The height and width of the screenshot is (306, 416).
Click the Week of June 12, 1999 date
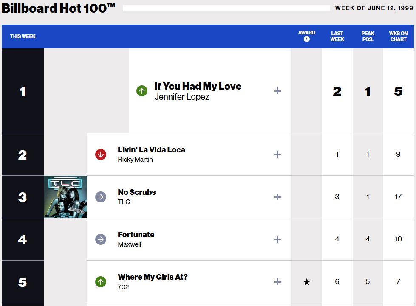(374, 8)
